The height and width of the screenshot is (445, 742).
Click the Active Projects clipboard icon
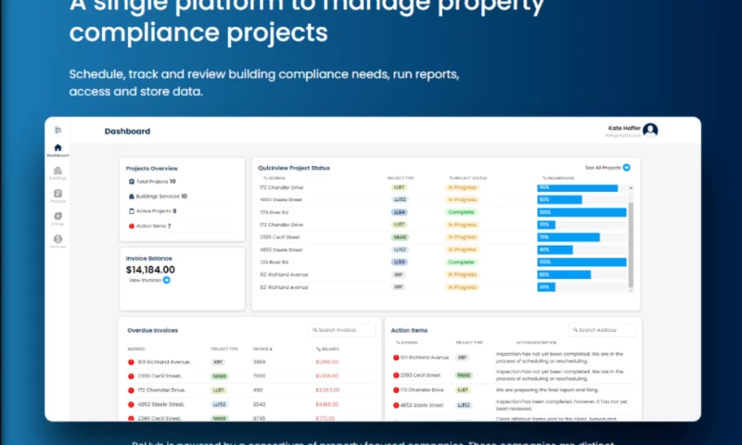click(x=132, y=211)
